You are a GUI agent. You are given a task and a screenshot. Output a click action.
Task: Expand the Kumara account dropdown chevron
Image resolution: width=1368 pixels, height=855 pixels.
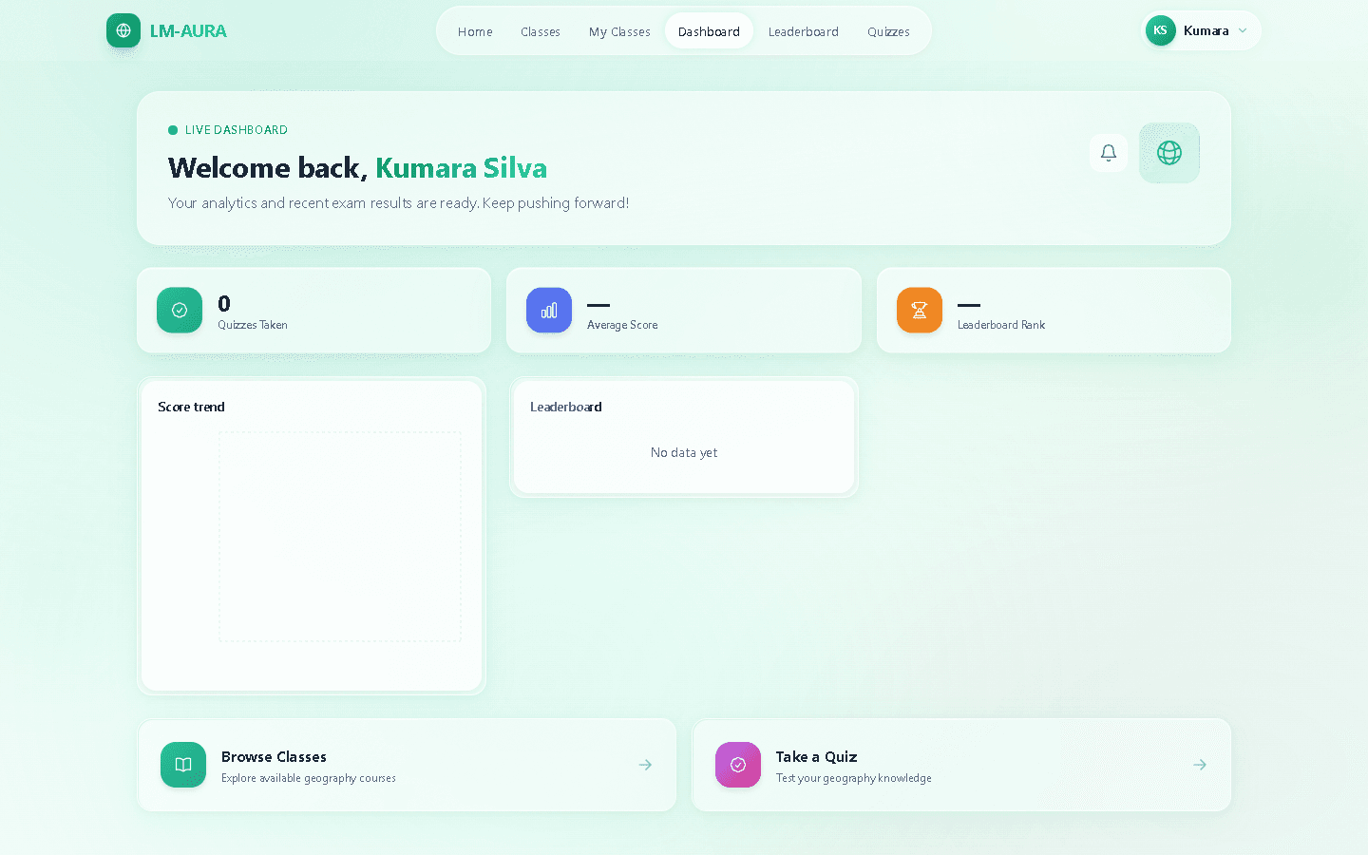tap(1243, 30)
